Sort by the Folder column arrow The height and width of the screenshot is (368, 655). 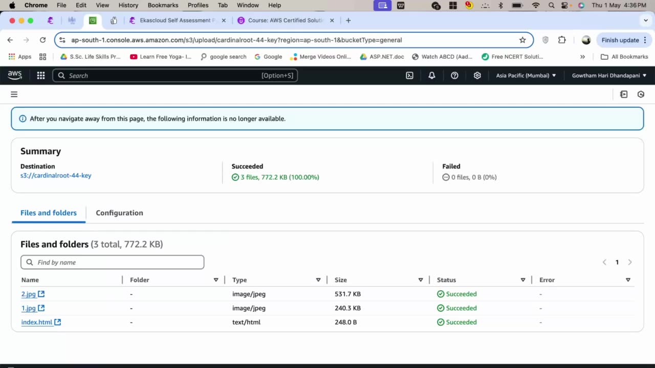[216, 280]
